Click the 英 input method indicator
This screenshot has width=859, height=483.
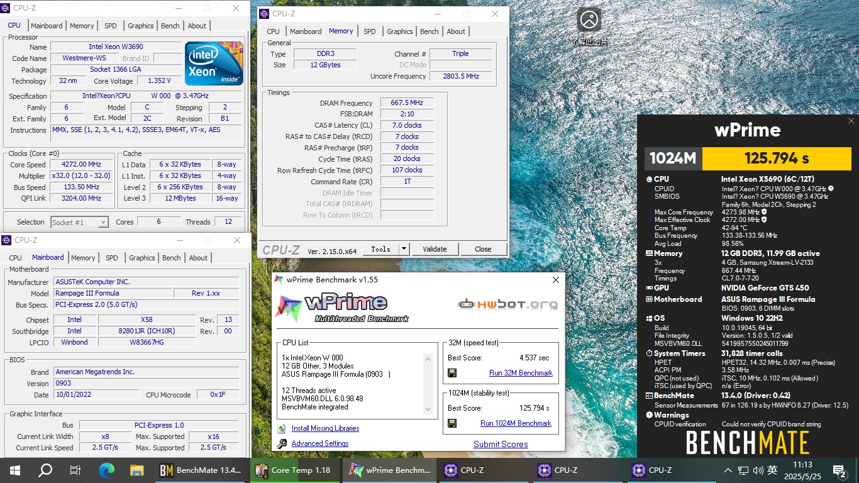pyautogui.click(x=772, y=470)
